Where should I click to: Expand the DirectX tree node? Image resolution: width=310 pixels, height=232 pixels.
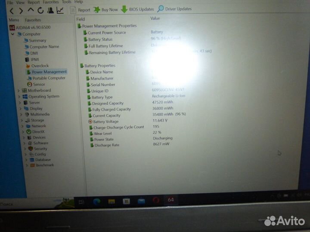(x=23, y=132)
